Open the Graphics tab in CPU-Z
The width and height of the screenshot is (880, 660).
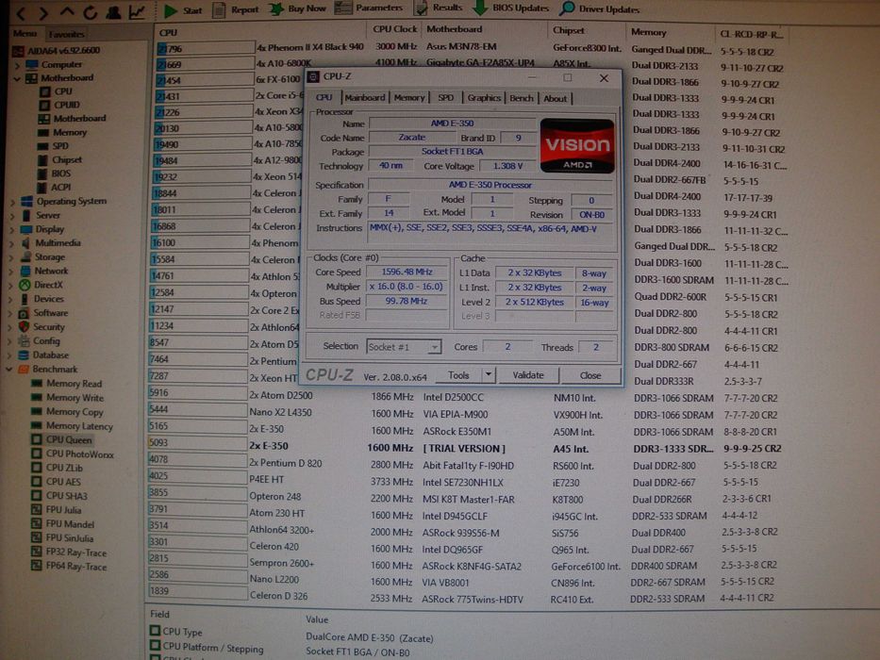point(484,98)
